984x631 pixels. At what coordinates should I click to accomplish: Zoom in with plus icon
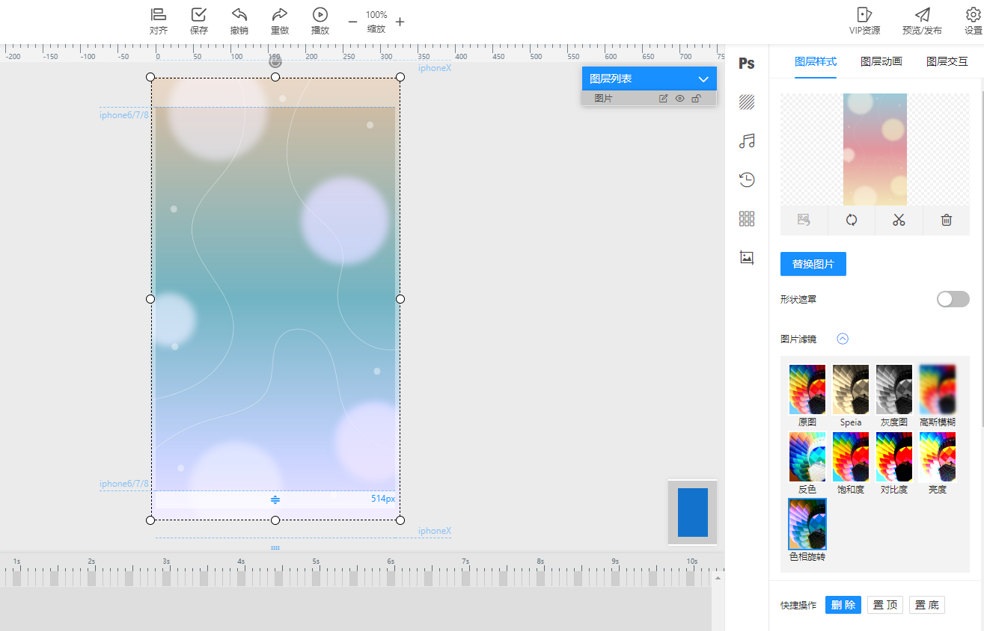point(400,22)
